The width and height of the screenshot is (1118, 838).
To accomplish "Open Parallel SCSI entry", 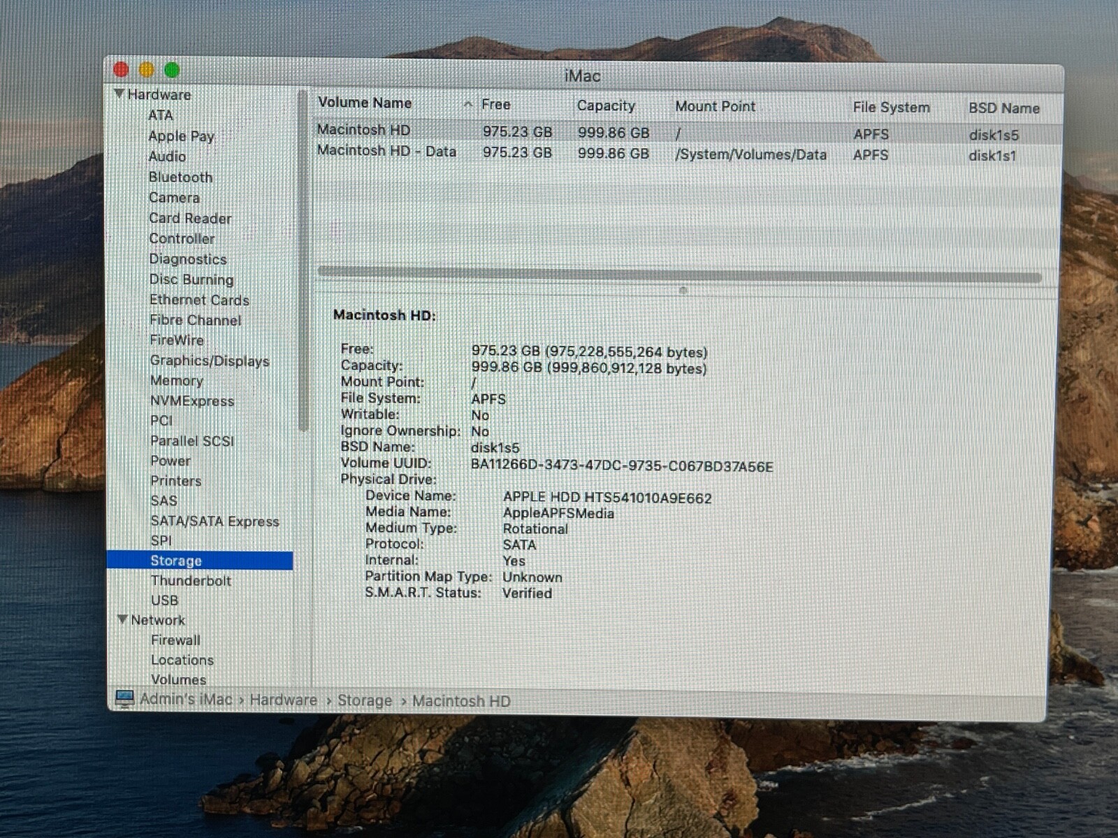I will [192, 441].
